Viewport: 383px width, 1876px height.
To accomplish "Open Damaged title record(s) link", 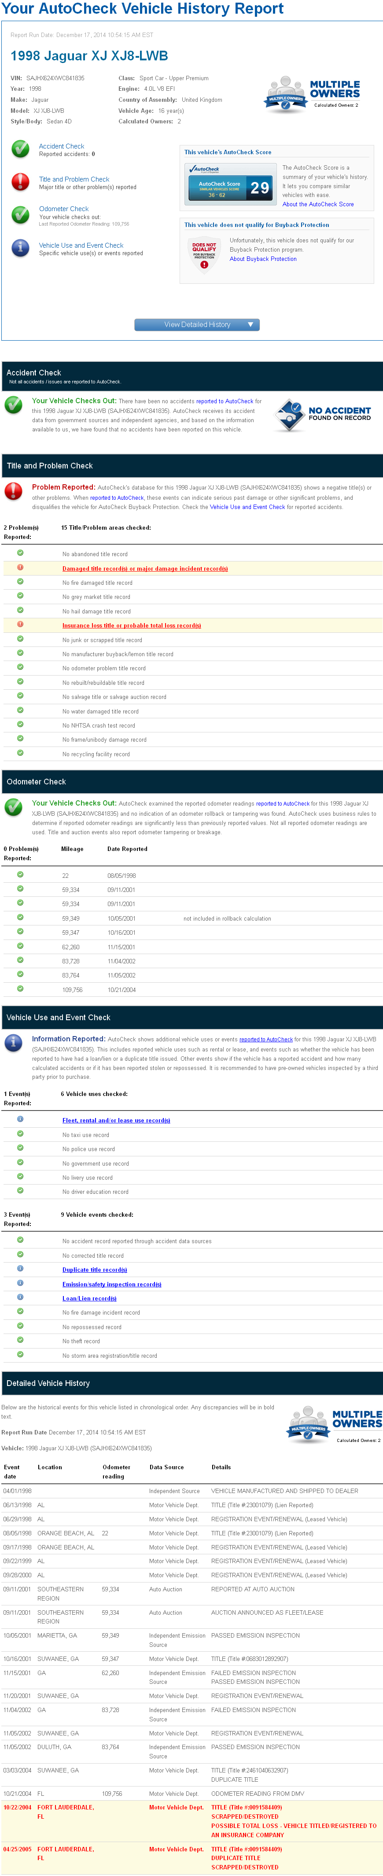I will coord(145,569).
